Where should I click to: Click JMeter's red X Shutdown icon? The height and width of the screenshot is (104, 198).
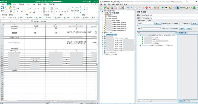(150, 8)
